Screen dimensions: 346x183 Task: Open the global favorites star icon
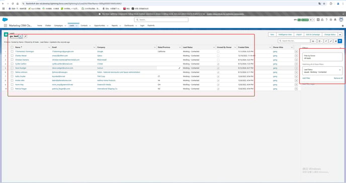pos(311,20)
